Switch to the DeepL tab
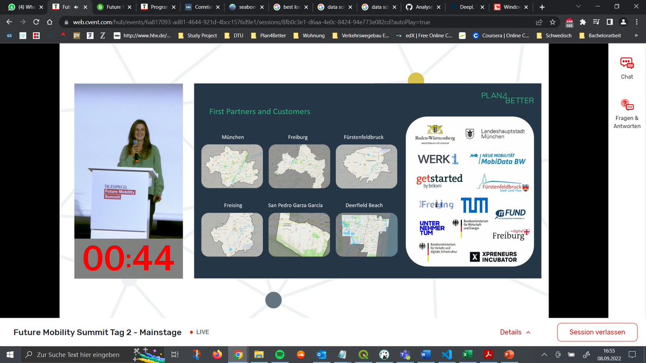 (x=466, y=7)
